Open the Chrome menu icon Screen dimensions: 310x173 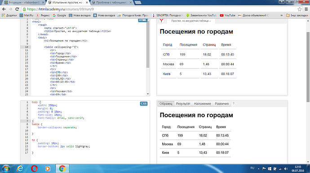306,9
